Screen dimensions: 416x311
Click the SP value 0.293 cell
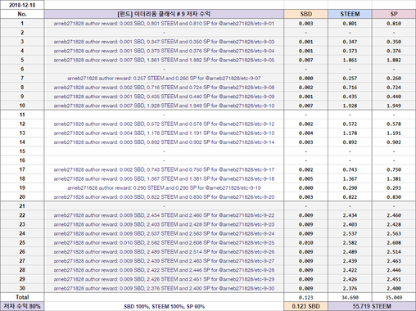[x=394, y=188]
